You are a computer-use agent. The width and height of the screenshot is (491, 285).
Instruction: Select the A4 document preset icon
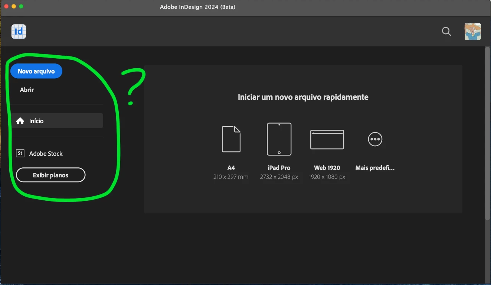[x=231, y=139]
